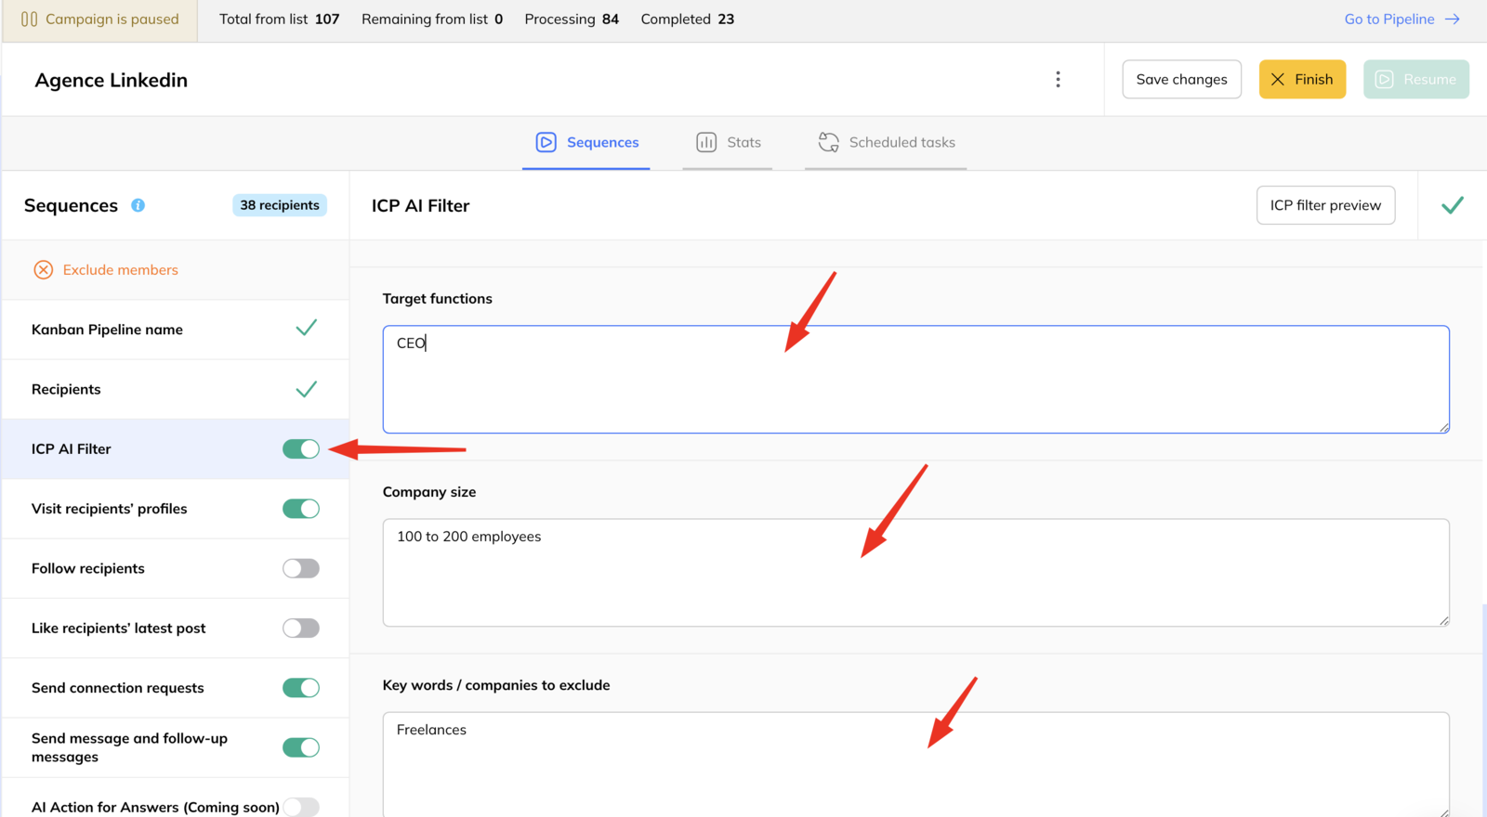Click the Total from list 107 counter
1487x817 pixels.
click(x=280, y=19)
